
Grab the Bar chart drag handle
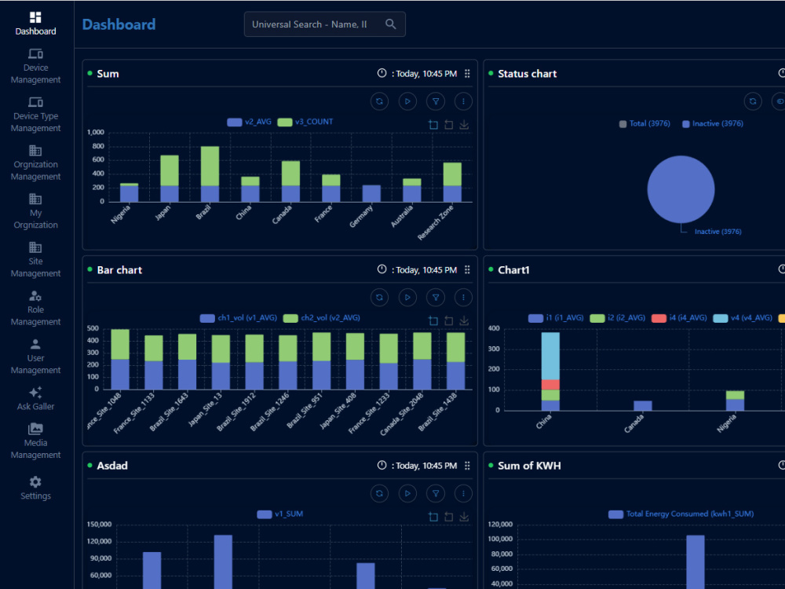pos(467,270)
